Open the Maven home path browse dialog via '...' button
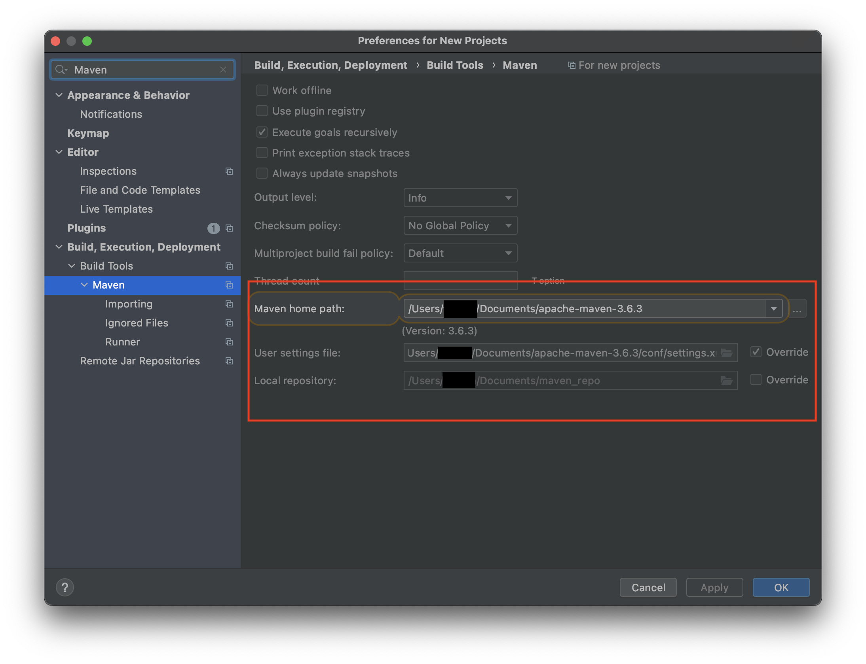The height and width of the screenshot is (664, 866). point(798,309)
